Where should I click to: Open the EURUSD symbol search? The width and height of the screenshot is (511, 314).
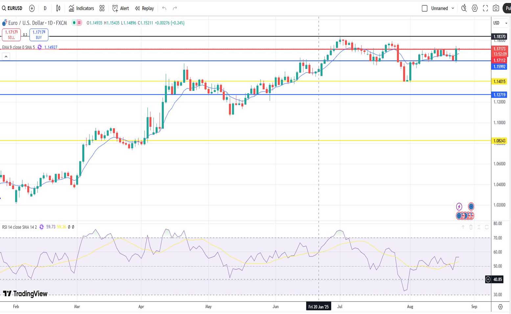coord(12,8)
